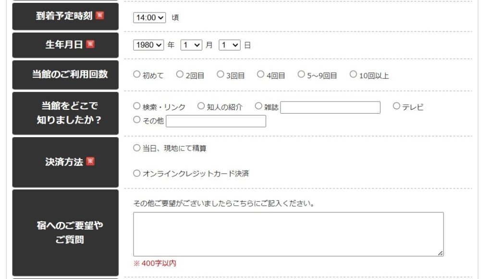
Task: Click the ご要望 comments text area
Action: coord(288,234)
